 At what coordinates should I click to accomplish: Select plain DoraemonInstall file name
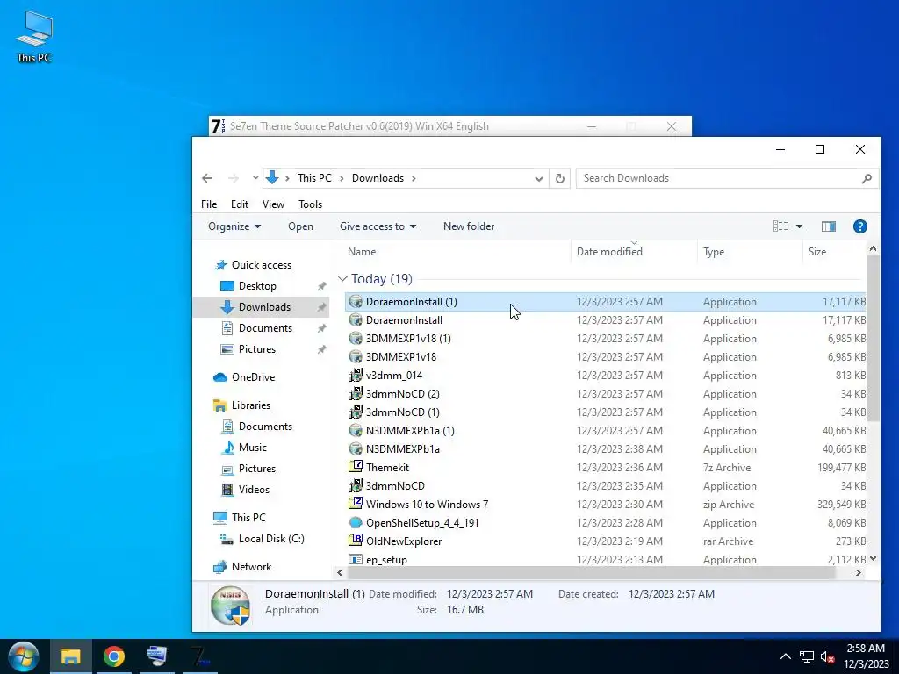404,320
